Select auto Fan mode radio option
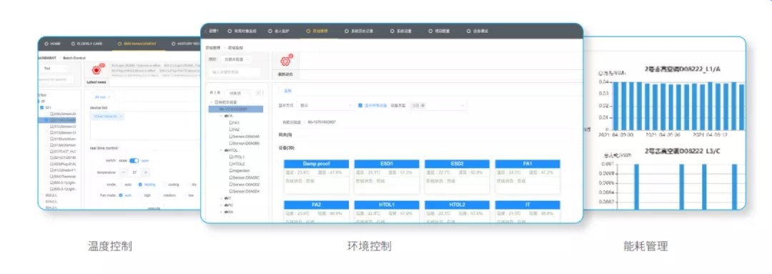Image resolution: width=772 pixels, height=274 pixels. click(x=121, y=195)
